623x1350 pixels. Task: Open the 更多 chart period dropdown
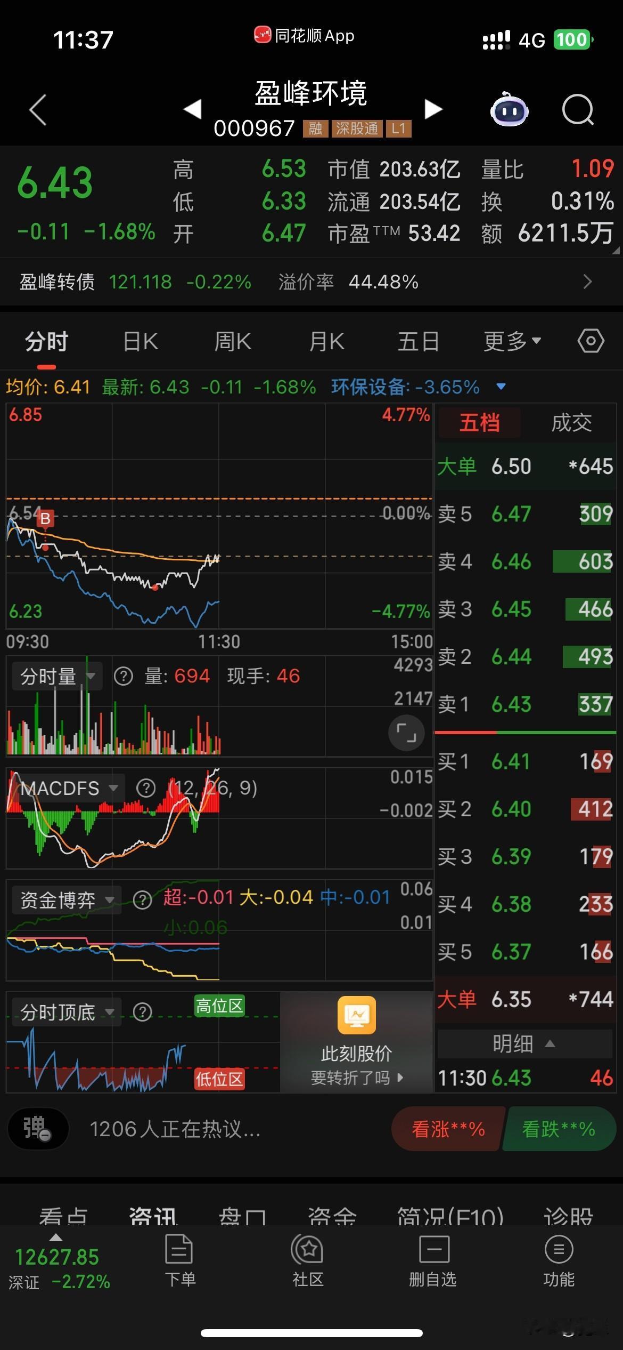point(512,341)
